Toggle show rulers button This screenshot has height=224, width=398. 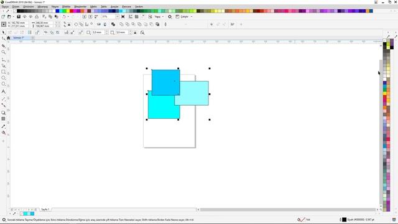131,17
